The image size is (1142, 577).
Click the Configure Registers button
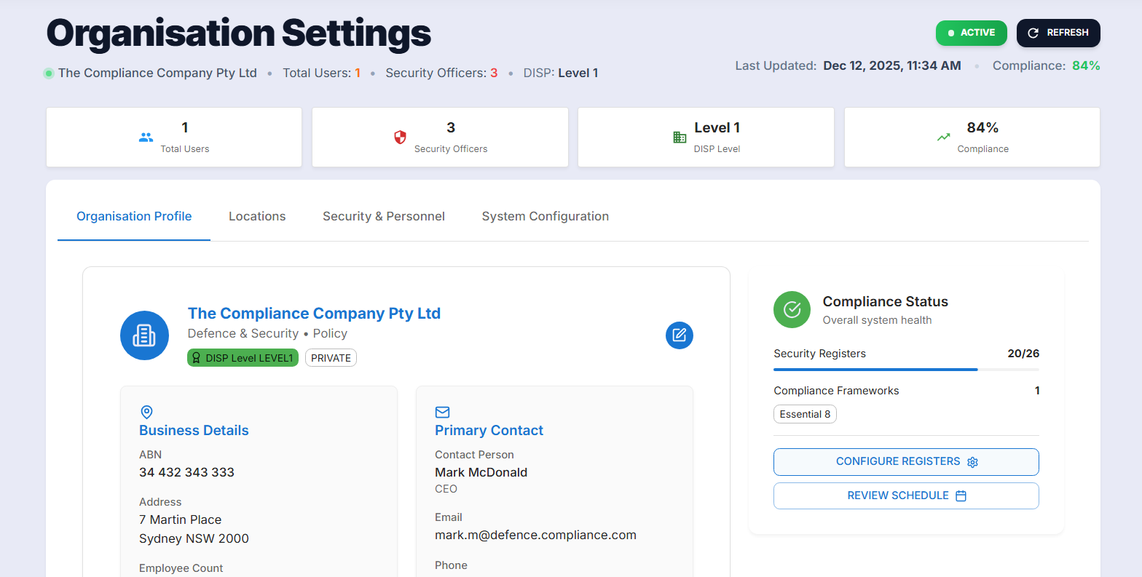[906, 461]
